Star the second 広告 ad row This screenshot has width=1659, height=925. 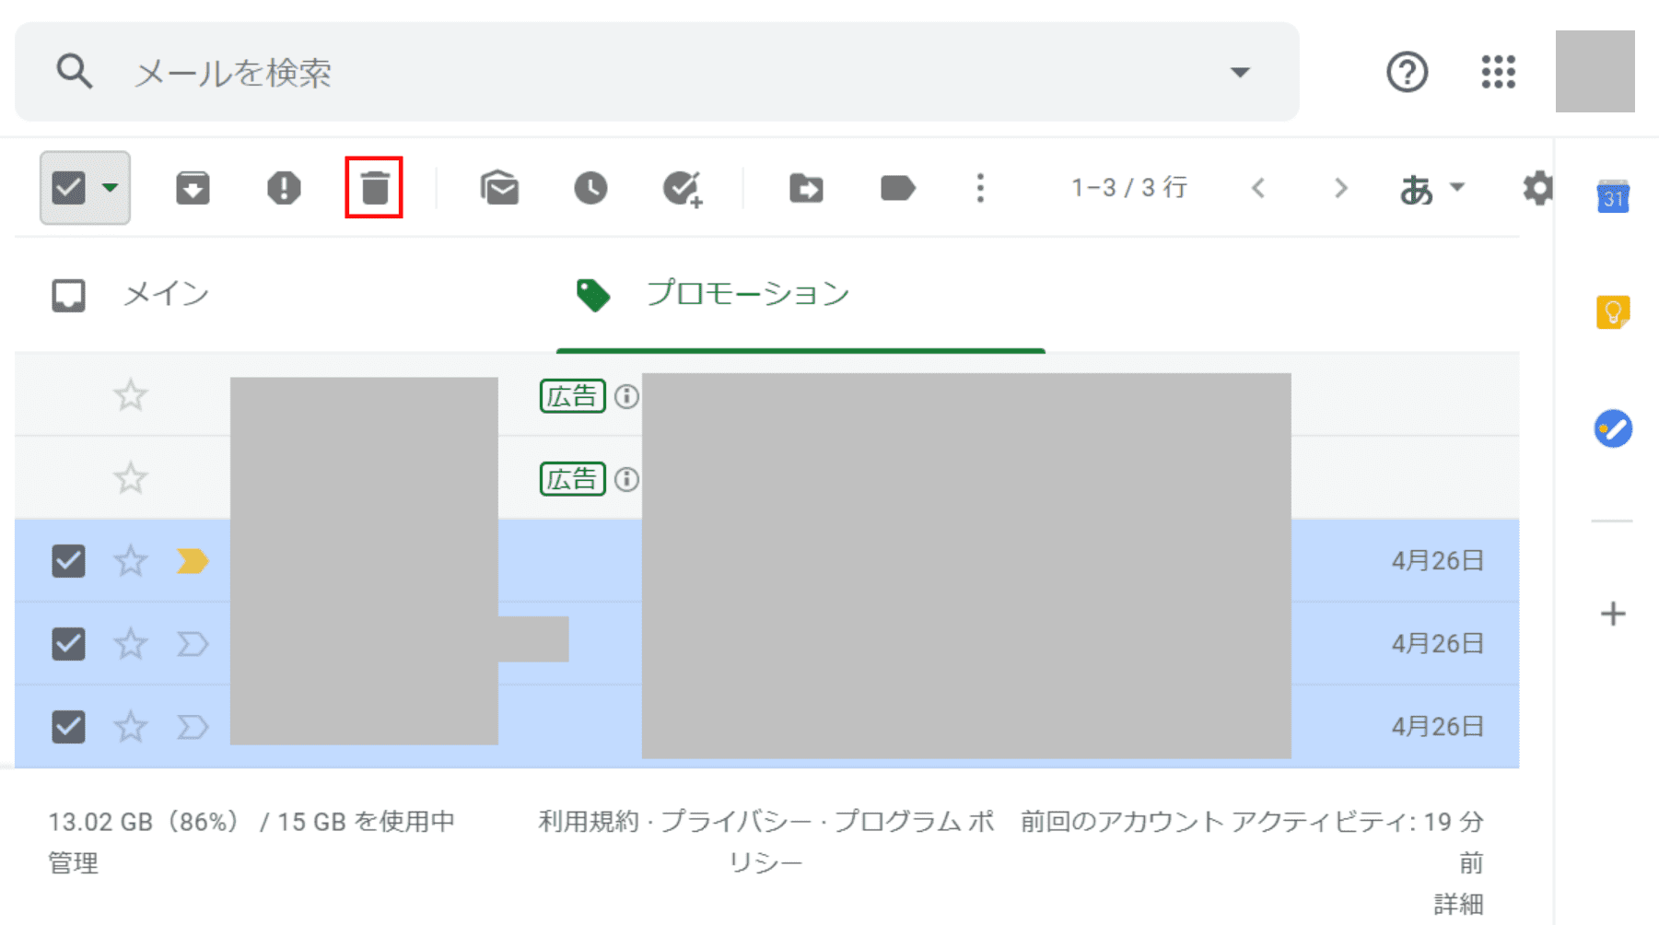coord(130,478)
